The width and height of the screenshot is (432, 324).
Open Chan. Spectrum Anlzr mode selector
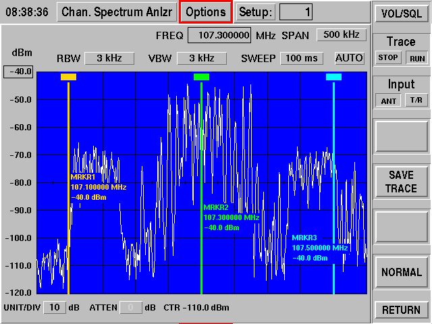pos(117,12)
